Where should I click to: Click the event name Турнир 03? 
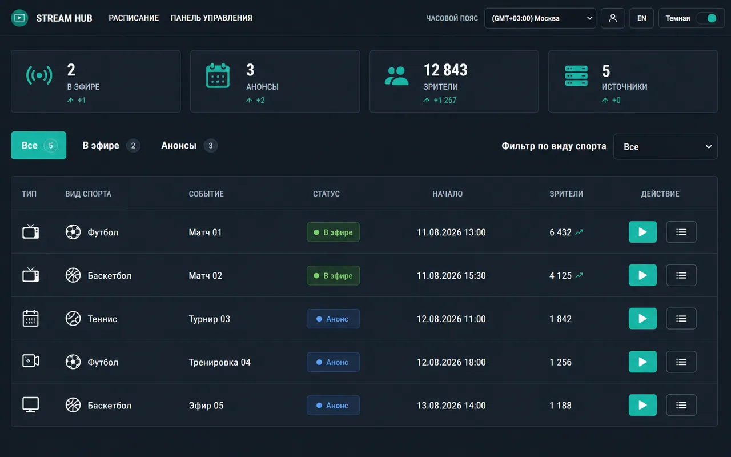[209, 319]
